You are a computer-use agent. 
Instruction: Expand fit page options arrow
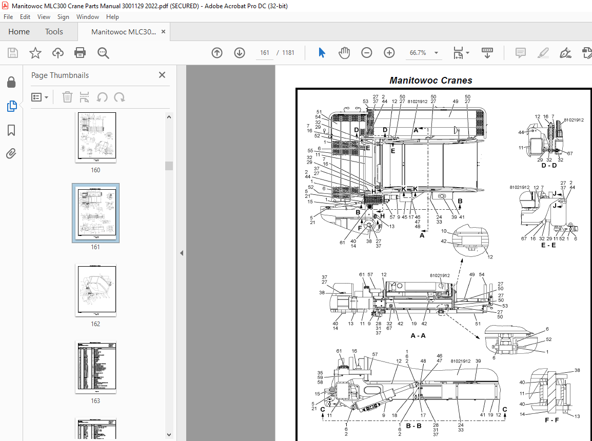click(x=467, y=53)
